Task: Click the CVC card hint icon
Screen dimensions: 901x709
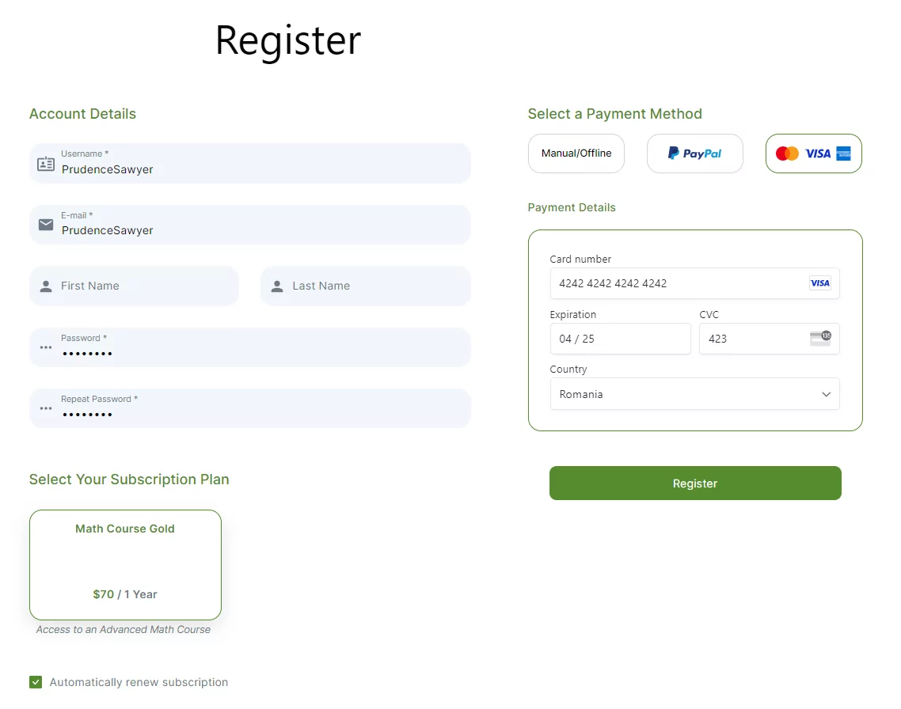Action: tap(820, 338)
